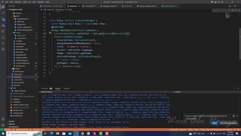This screenshot has height=136, width=241.
Task: Click the customize layout icon in title bar
Action: click(x=222, y=2)
